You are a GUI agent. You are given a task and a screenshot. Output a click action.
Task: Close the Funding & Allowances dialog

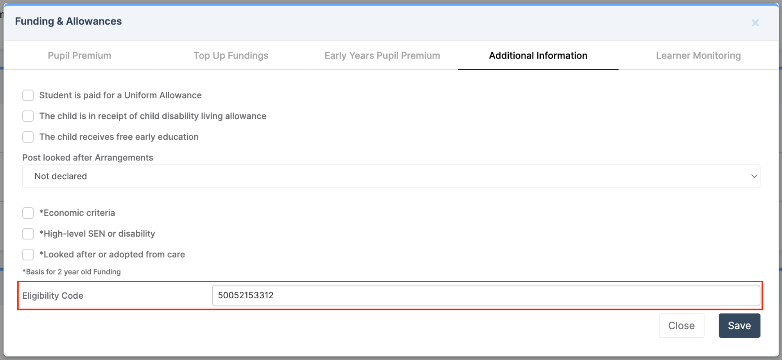[x=755, y=23]
